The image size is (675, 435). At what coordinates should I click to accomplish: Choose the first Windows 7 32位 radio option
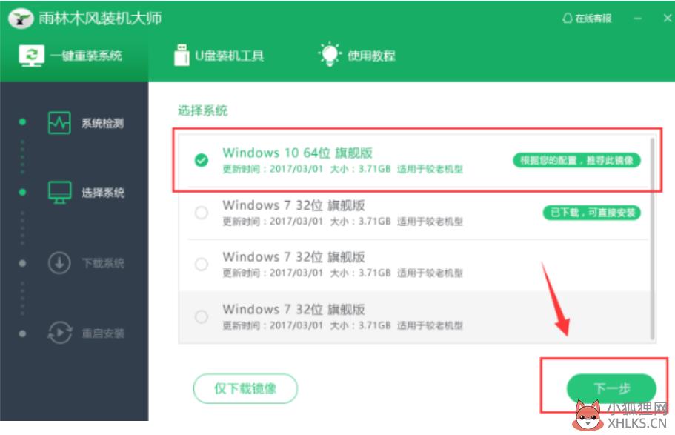click(201, 213)
